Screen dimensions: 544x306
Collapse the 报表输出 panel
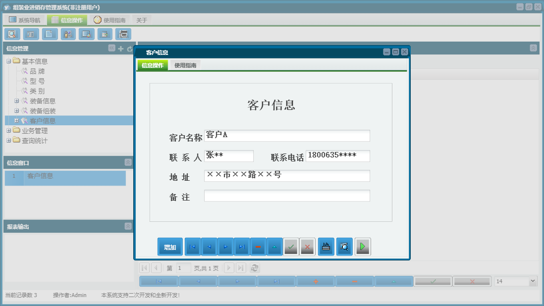click(x=128, y=226)
